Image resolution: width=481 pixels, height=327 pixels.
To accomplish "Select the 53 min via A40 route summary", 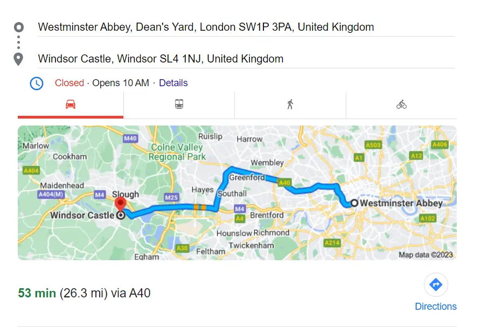I will pos(83,293).
